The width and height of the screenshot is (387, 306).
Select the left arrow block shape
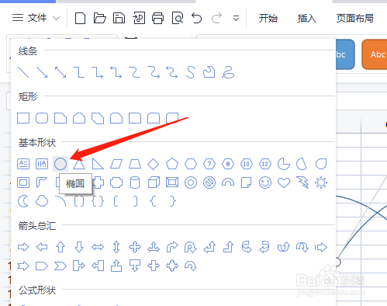coord(42,247)
